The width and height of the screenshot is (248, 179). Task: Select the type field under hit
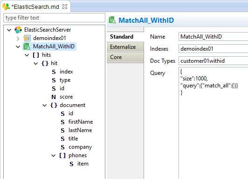pos(65,80)
